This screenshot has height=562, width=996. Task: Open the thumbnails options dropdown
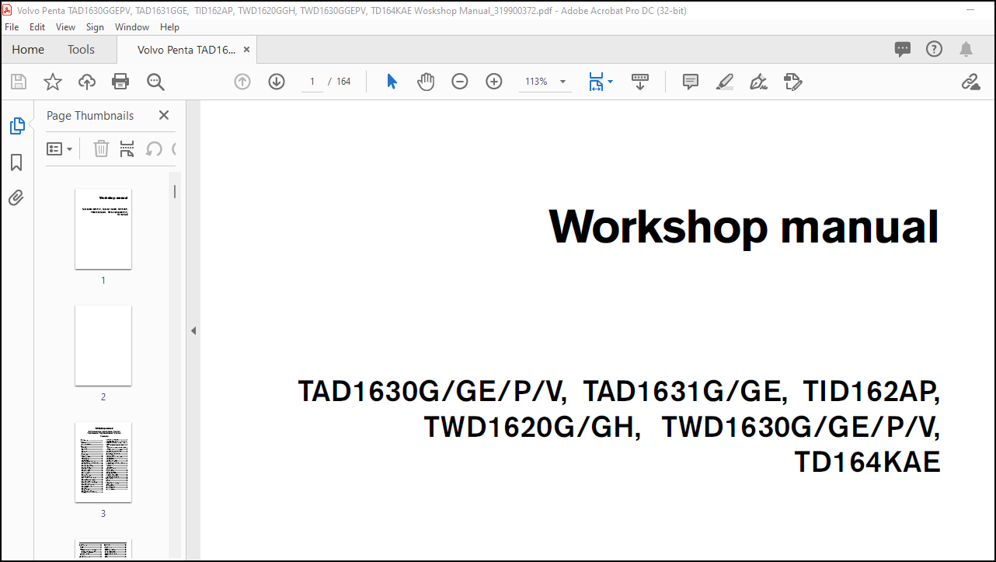60,148
